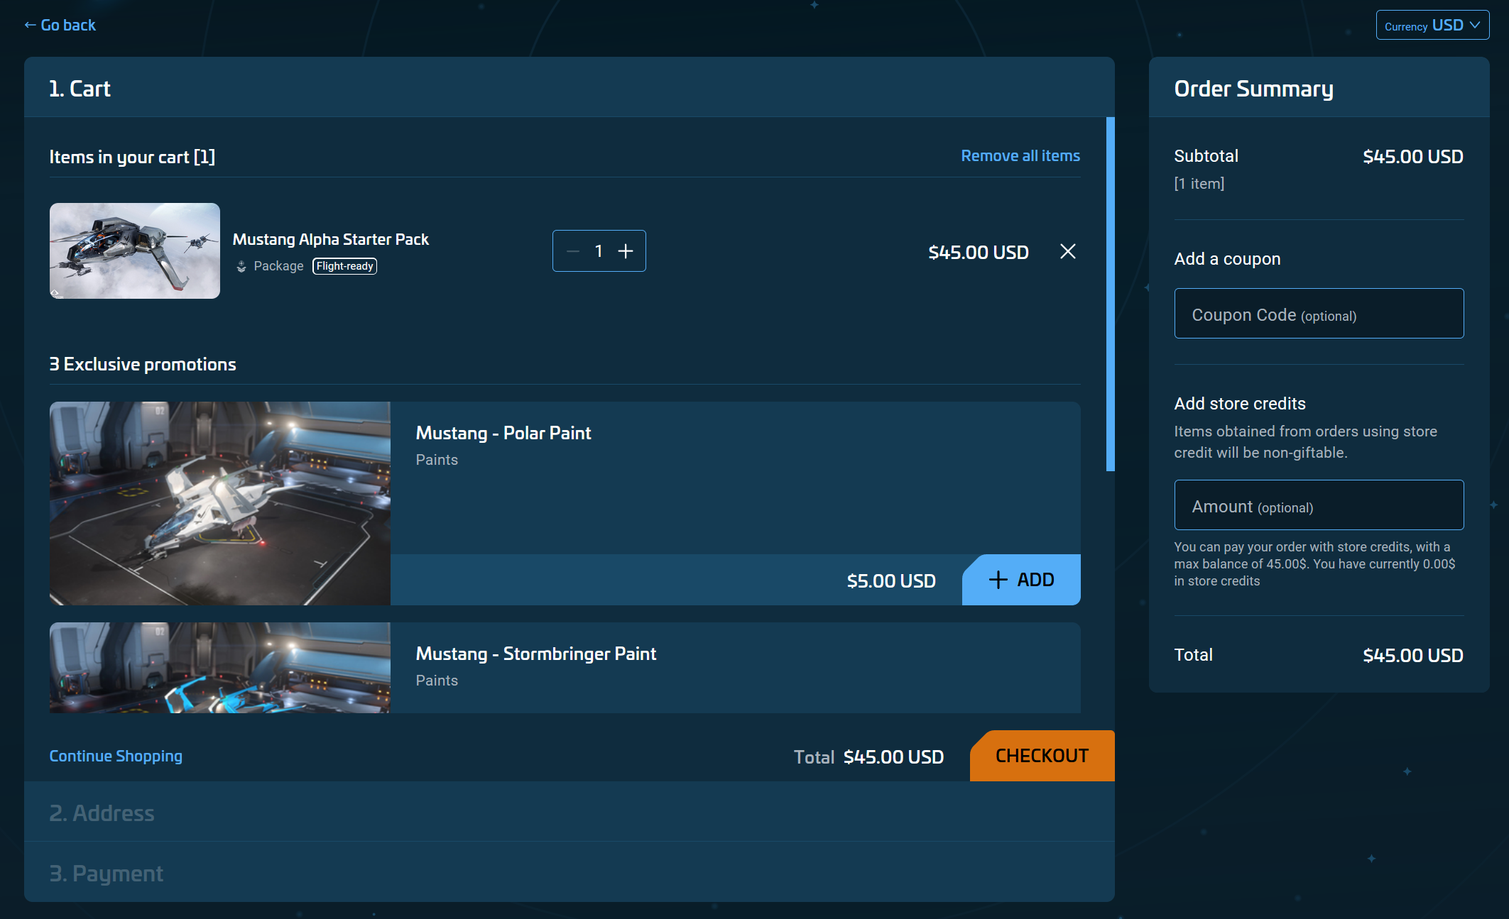Click inside the Coupon Code field
The width and height of the screenshot is (1509, 919).
1319,313
